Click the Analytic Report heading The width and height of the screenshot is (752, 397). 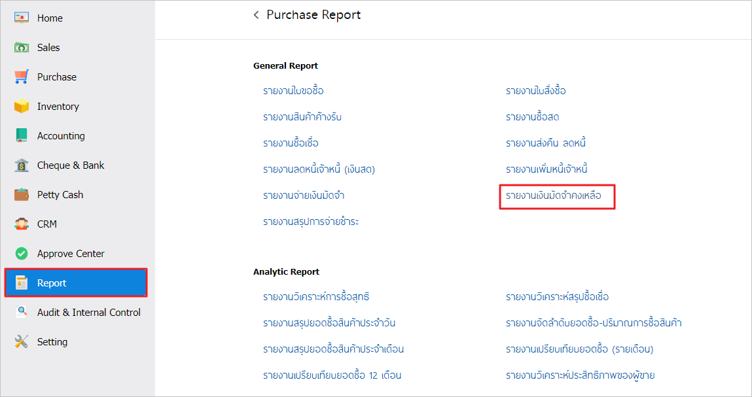click(x=286, y=272)
